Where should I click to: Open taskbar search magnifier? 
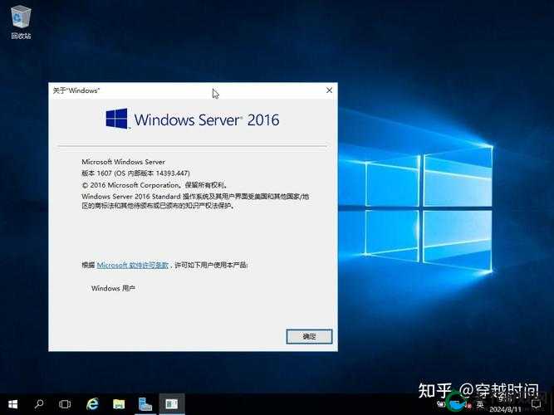pos(39,404)
